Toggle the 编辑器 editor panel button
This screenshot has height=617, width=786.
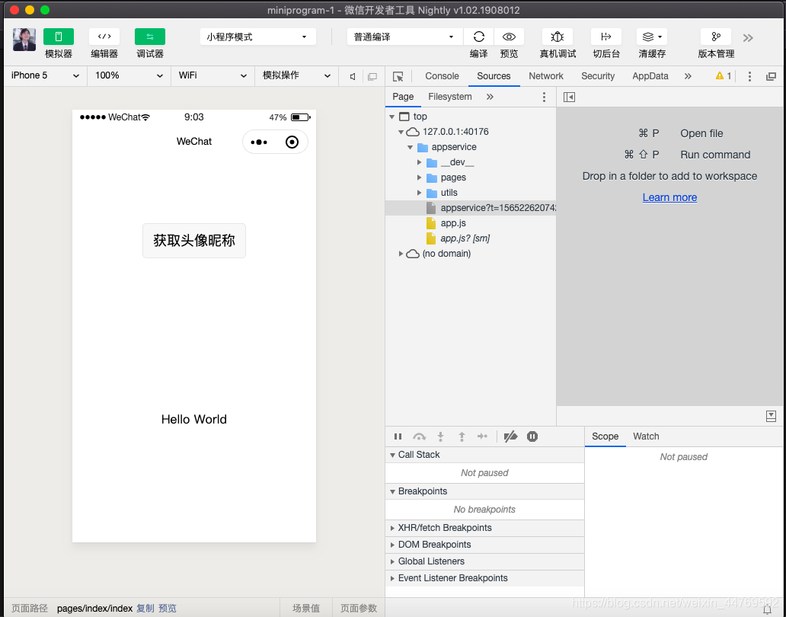coord(104,37)
